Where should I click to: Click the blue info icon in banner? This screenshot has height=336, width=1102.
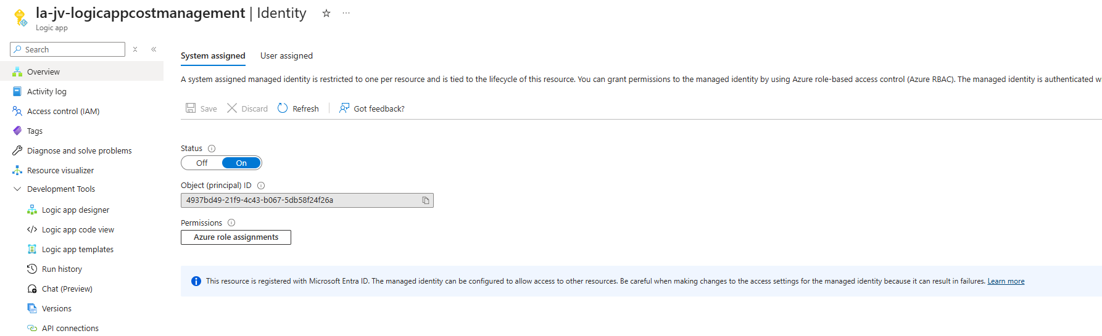[x=196, y=281]
